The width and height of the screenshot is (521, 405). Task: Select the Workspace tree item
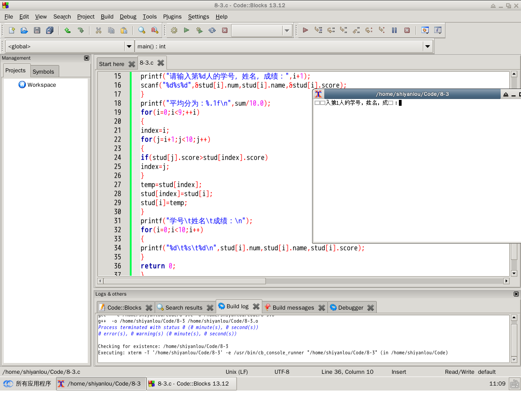[42, 85]
